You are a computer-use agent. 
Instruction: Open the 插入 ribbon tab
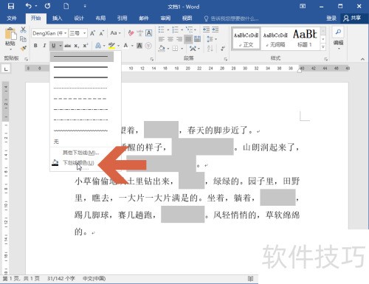coord(57,18)
